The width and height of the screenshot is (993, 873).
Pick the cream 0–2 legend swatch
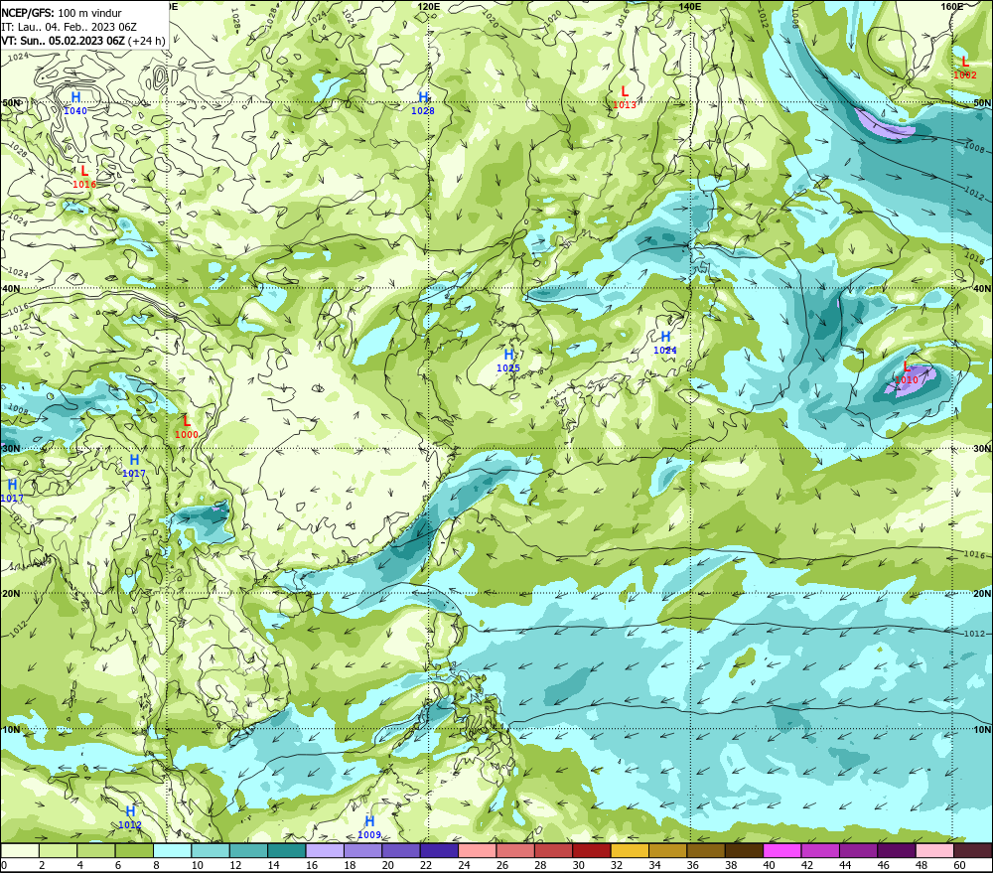pos(20,850)
